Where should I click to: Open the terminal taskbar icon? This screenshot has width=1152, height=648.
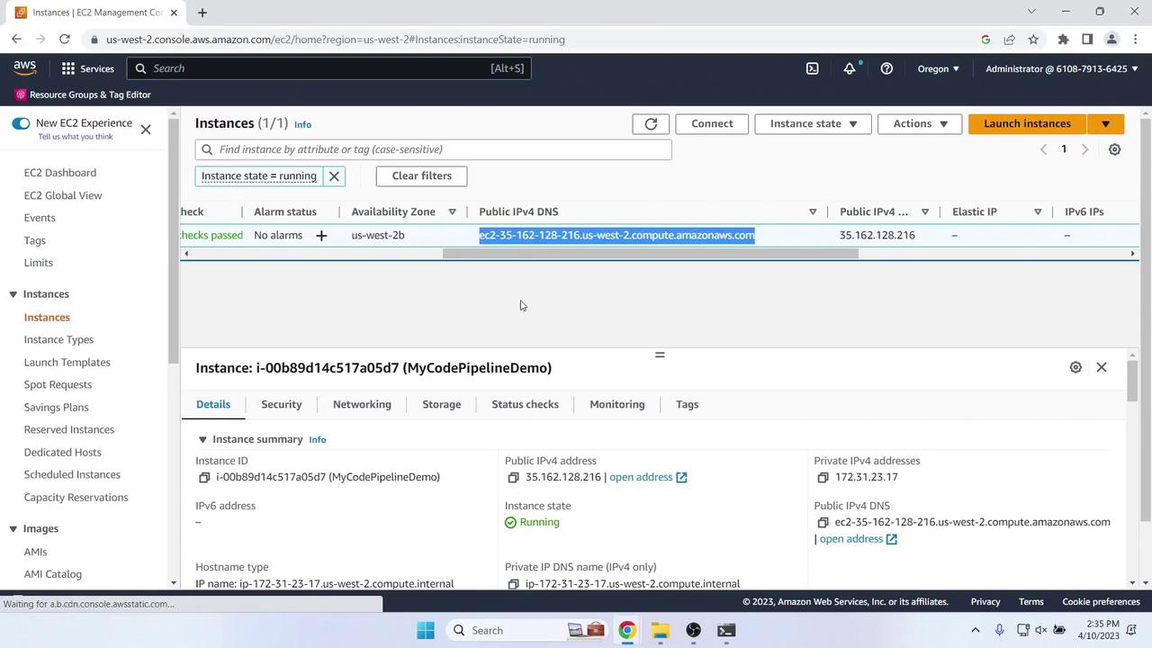pyautogui.click(x=726, y=630)
